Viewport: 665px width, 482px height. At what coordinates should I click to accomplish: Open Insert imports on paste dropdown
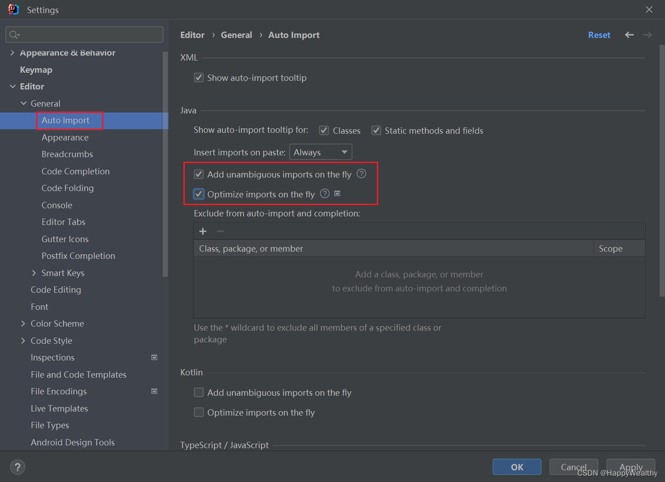pyautogui.click(x=321, y=152)
